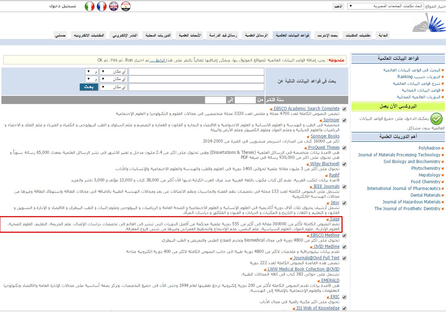Open the Polyhedron journal link
The image size is (446, 312).
tap(429, 148)
